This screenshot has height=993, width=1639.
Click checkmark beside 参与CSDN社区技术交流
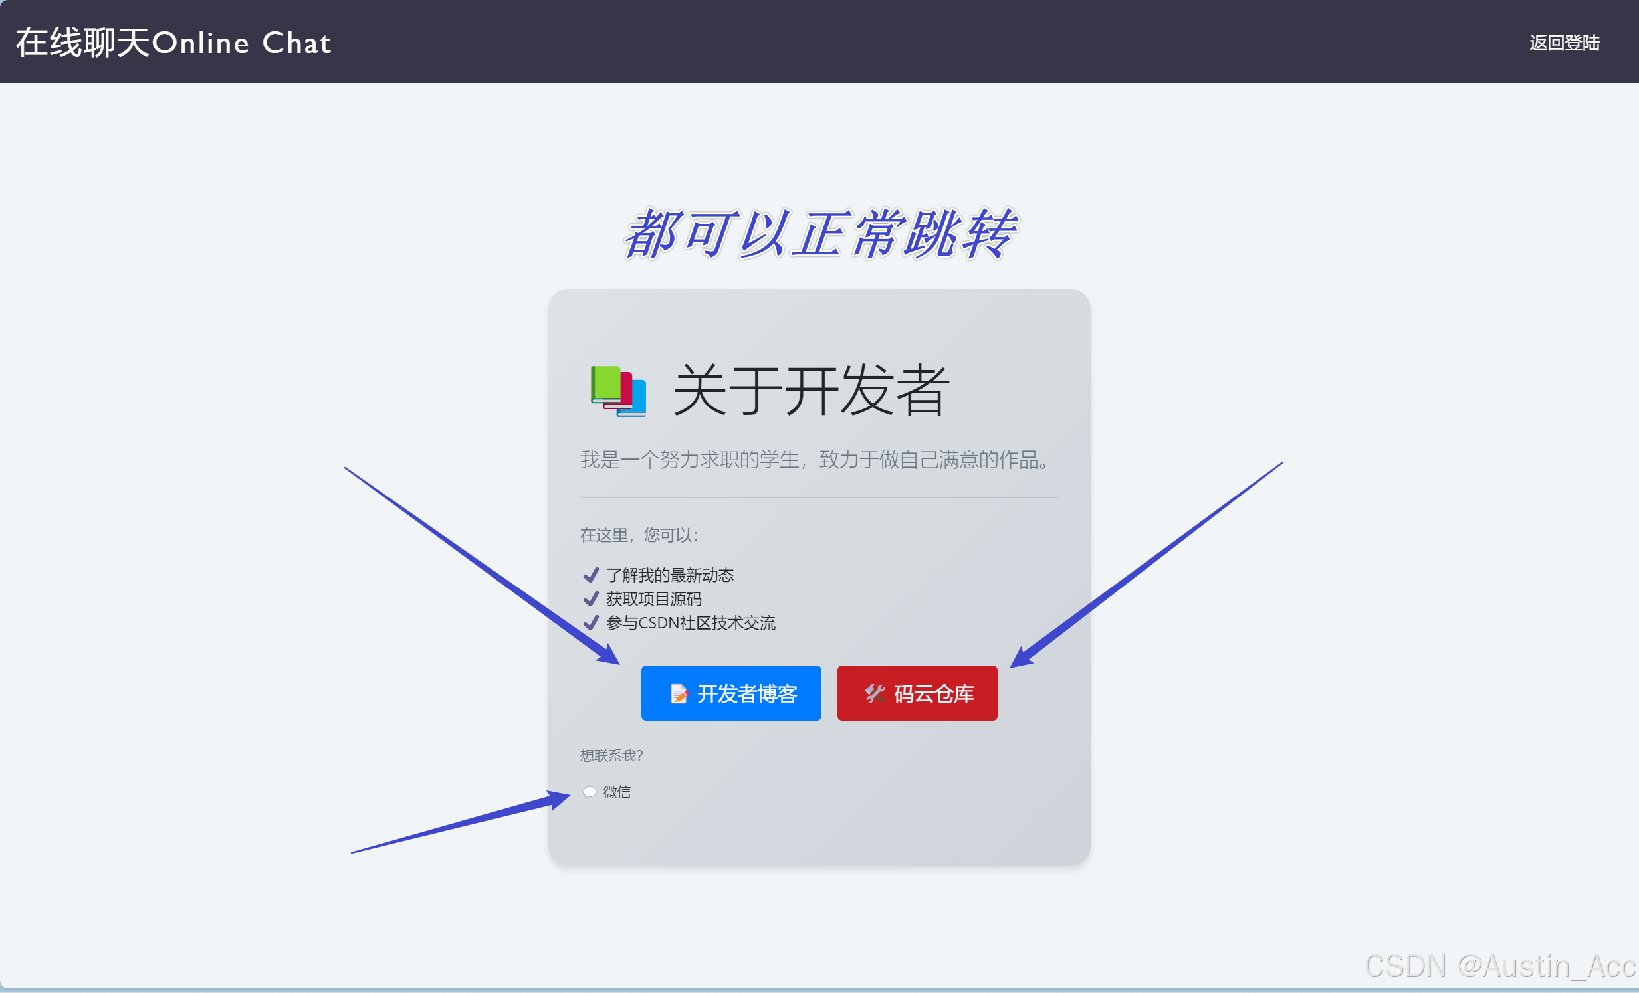tap(591, 623)
